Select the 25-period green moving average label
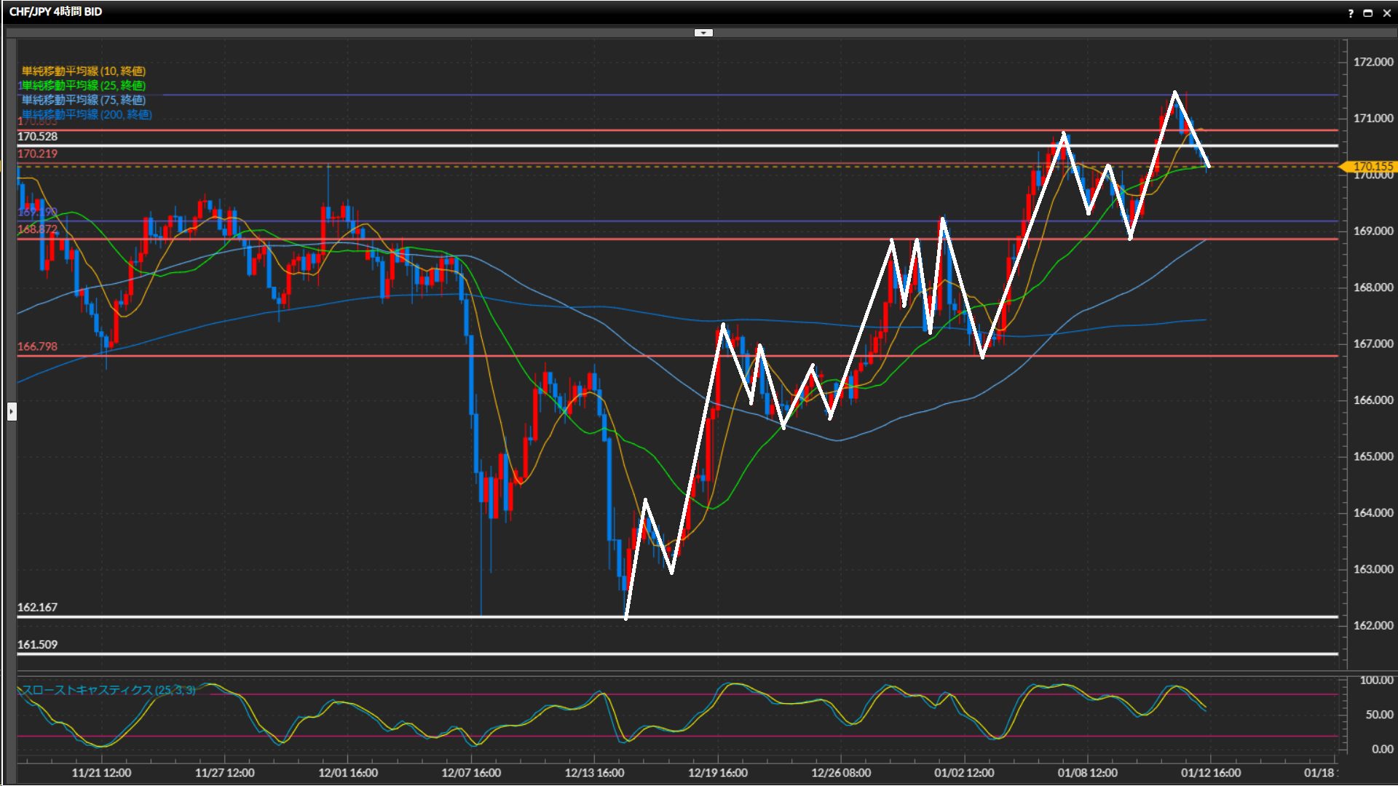1398x786 pixels. click(x=83, y=85)
